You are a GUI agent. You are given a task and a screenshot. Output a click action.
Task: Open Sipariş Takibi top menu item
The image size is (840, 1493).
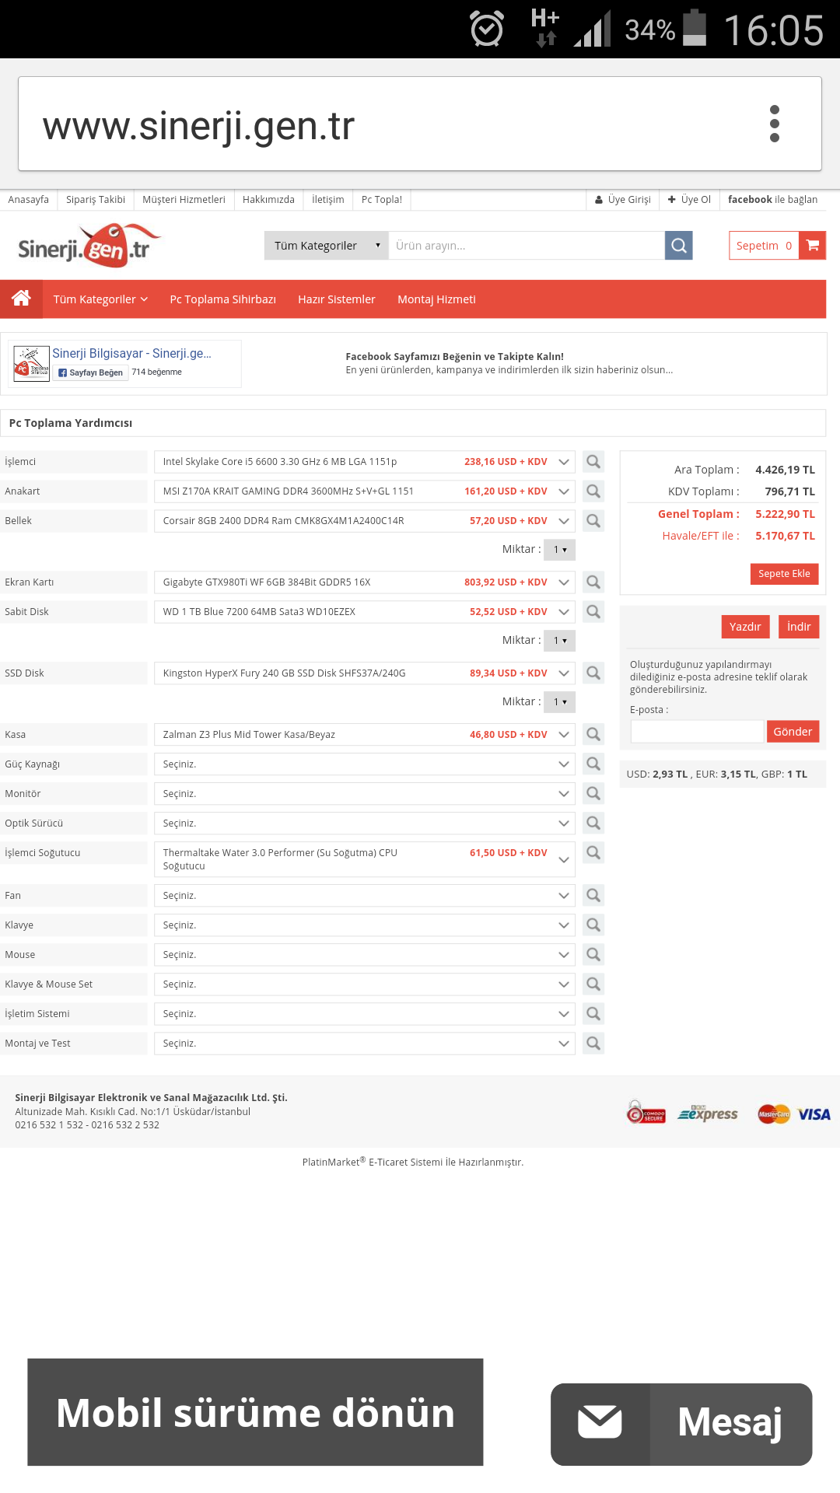click(96, 200)
